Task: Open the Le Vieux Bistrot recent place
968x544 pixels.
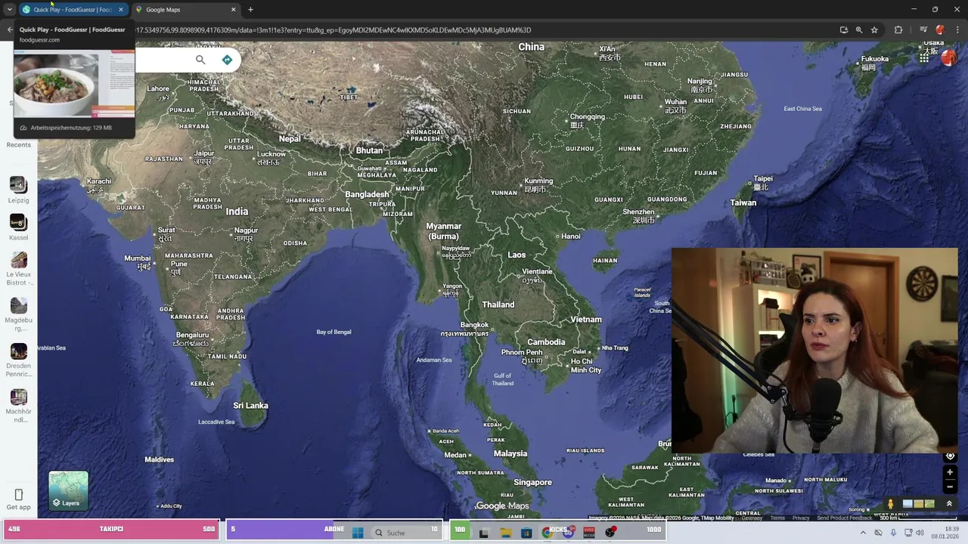Action: [x=19, y=269]
